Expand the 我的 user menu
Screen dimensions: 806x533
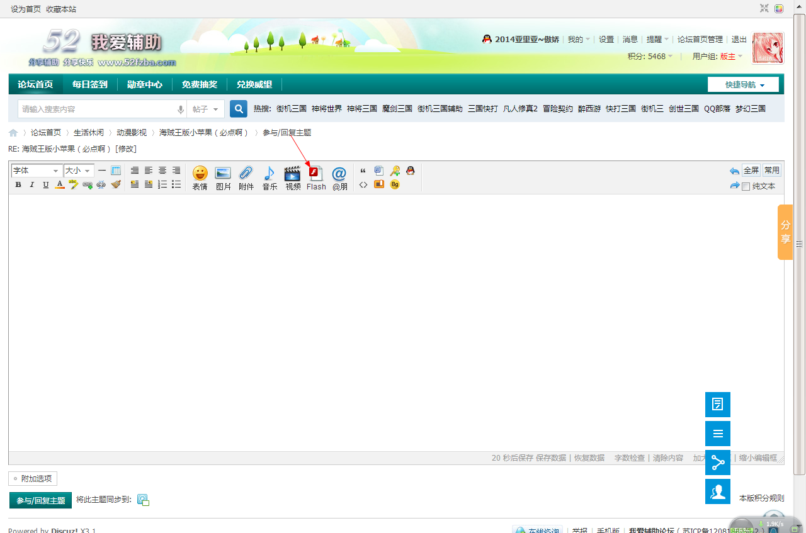click(x=579, y=39)
